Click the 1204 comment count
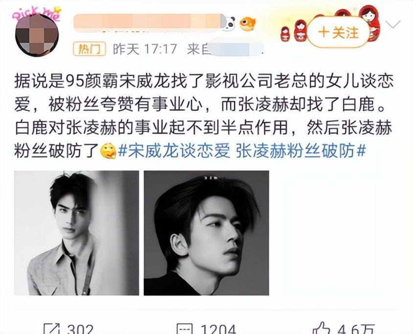This screenshot has height=334, width=413. tap(218, 329)
